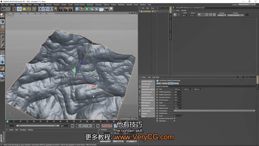This screenshot has width=259, height=146.
Task: Click the Size parameter animation dot
Action: pos(157,89)
